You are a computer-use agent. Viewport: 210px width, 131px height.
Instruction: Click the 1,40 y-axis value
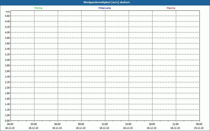pyautogui.click(x=7, y=104)
